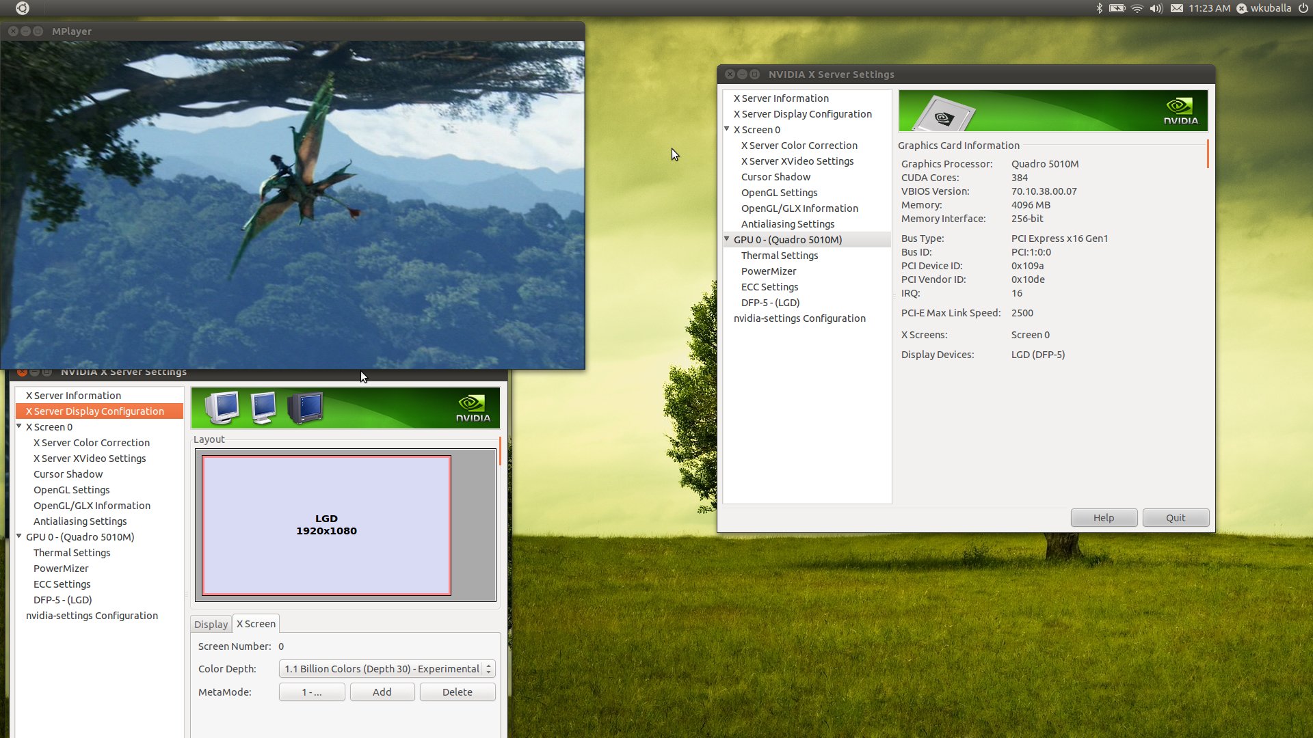1313x738 pixels.
Task: Switch to the X Screen tab
Action: pos(256,624)
